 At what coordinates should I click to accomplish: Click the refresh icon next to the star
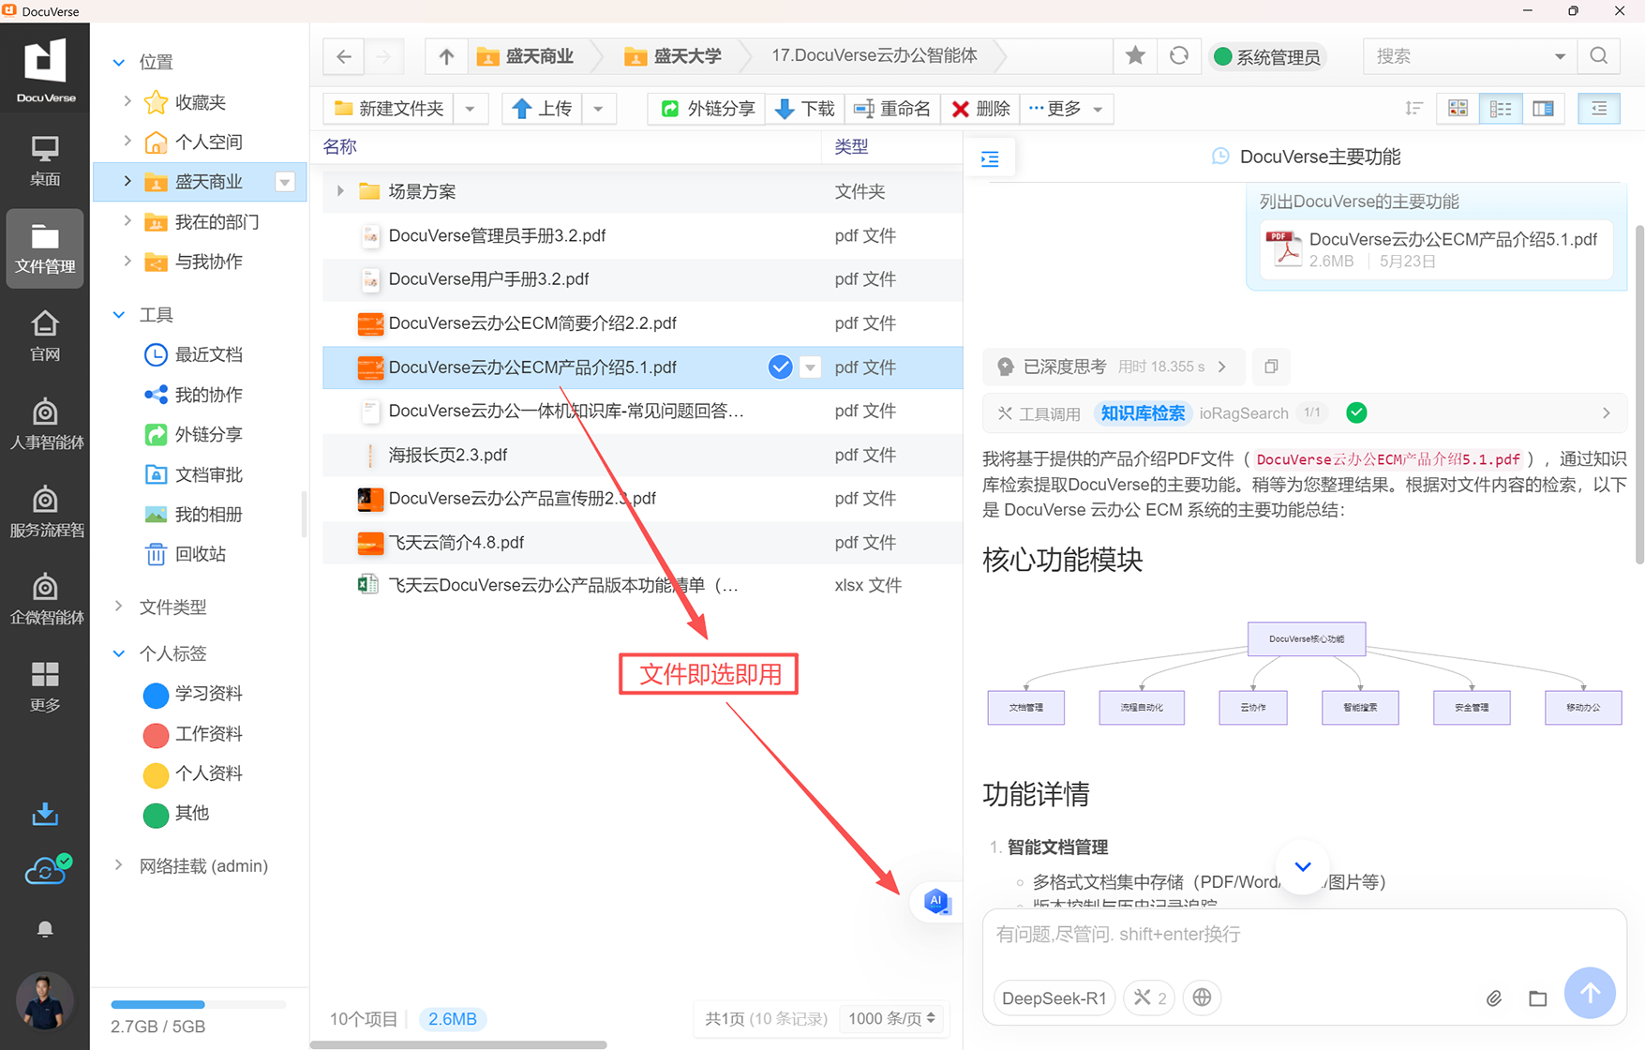[1178, 56]
